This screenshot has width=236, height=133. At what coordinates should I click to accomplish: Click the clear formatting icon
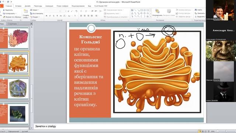point(76,11)
